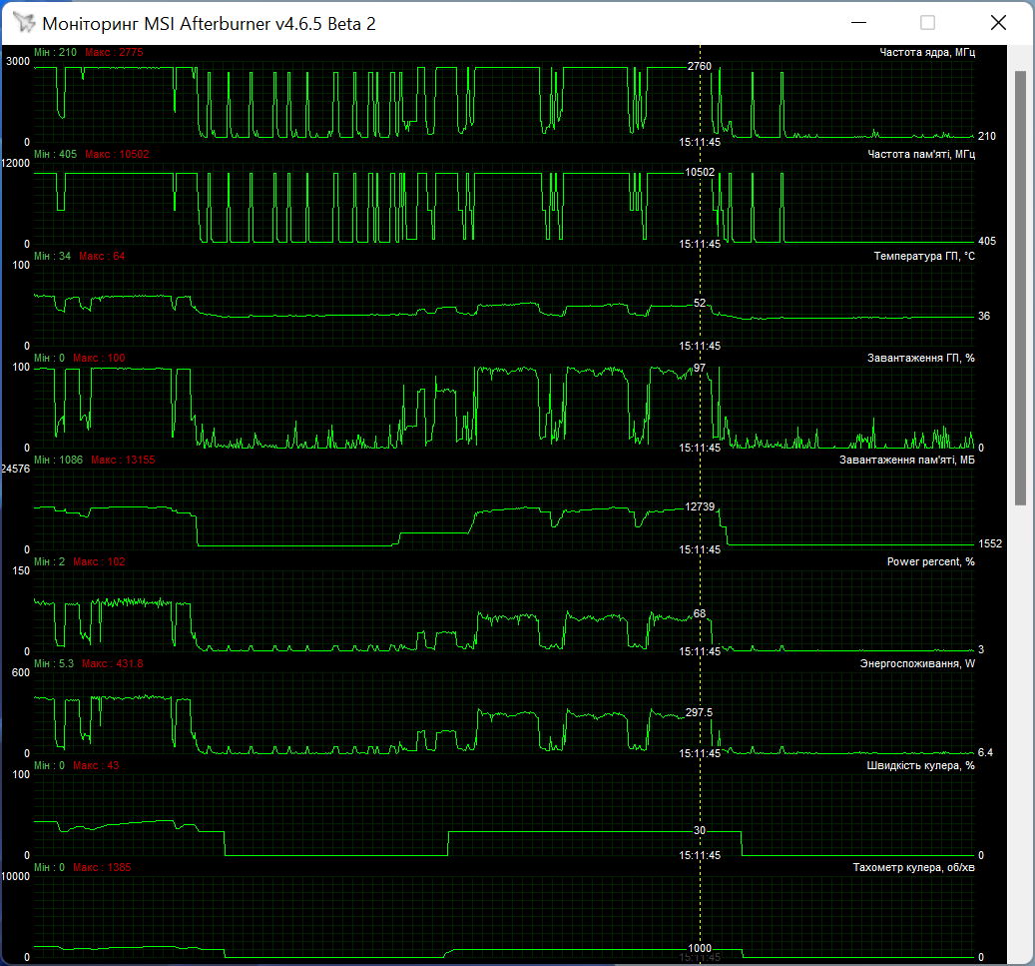Click the 2760 core clock marker value
Screen dimensions: 1035x966
pos(699,66)
